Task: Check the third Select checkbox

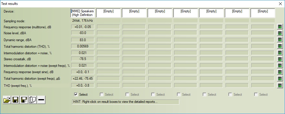Action: point(127,94)
